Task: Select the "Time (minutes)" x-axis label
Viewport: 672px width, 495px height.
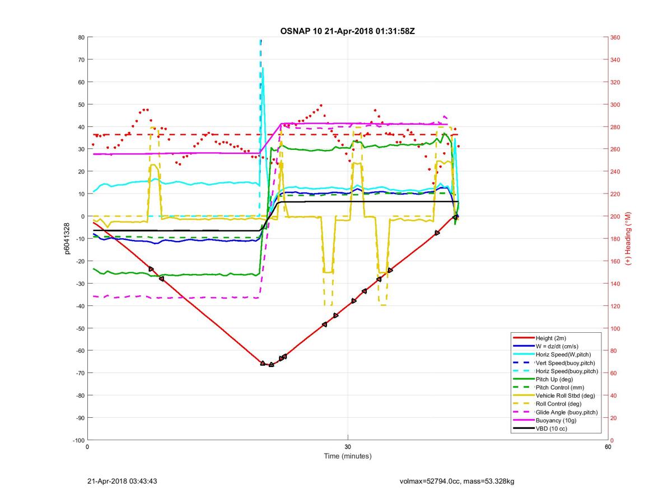Action: (347, 456)
